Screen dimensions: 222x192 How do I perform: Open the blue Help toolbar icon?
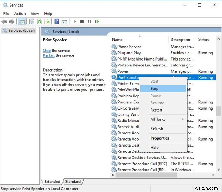[x=57, y=22]
